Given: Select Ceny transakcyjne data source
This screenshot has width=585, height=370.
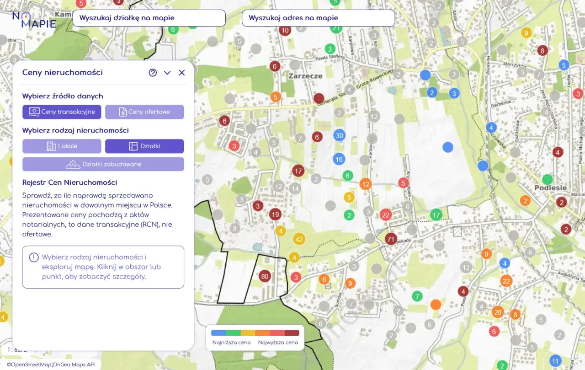Looking at the screenshot, I should click(x=62, y=112).
